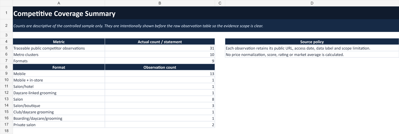The image size is (399, 134).
Task: Select the Metric header cell
Action: tap(59, 42)
